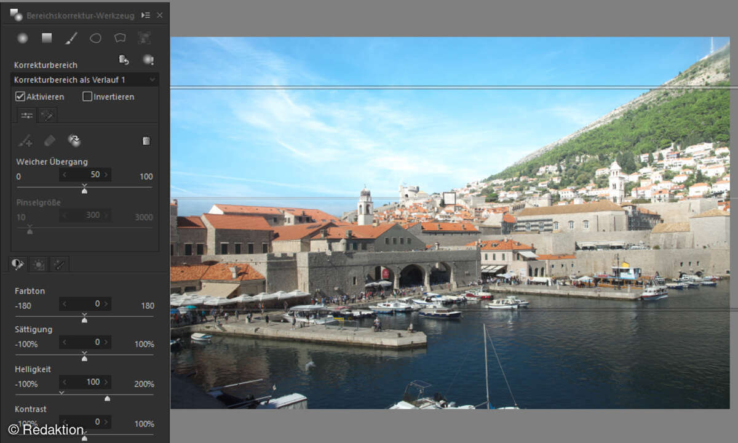Click the Sättigung slider handle
Viewport: 738px width, 443px height.
coord(84,357)
